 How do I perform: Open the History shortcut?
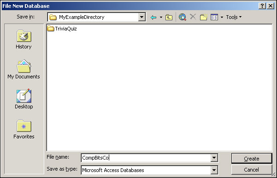coord(24,39)
